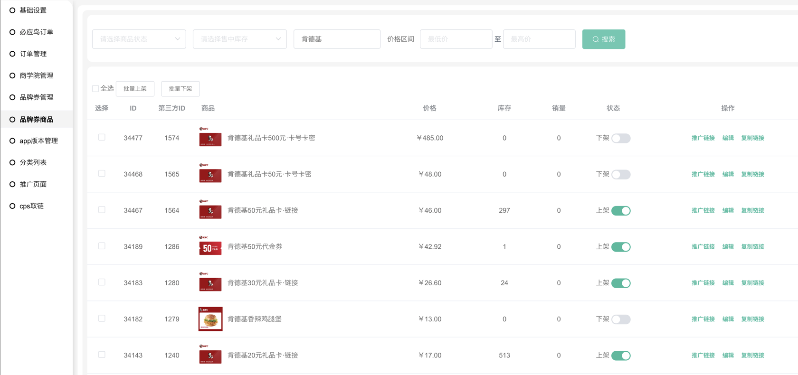This screenshot has width=798, height=375.
Task: Select the checkbox for product 34183
Action: pos(102,282)
